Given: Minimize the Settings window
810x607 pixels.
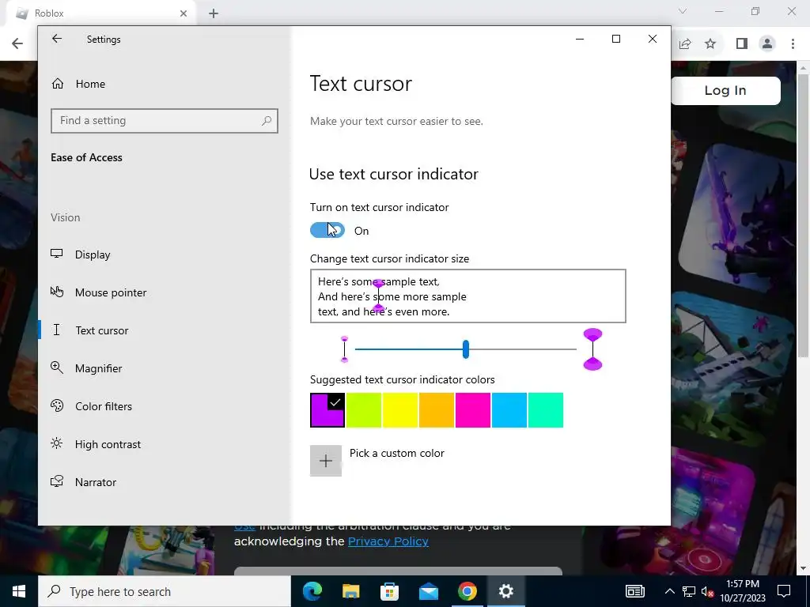Looking at the screenshot, I should 580,39.
